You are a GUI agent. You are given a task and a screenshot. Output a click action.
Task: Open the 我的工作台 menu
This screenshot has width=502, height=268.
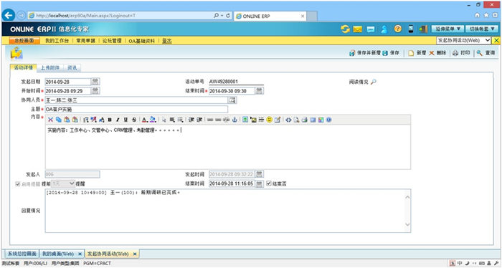(x=57, y=41)
